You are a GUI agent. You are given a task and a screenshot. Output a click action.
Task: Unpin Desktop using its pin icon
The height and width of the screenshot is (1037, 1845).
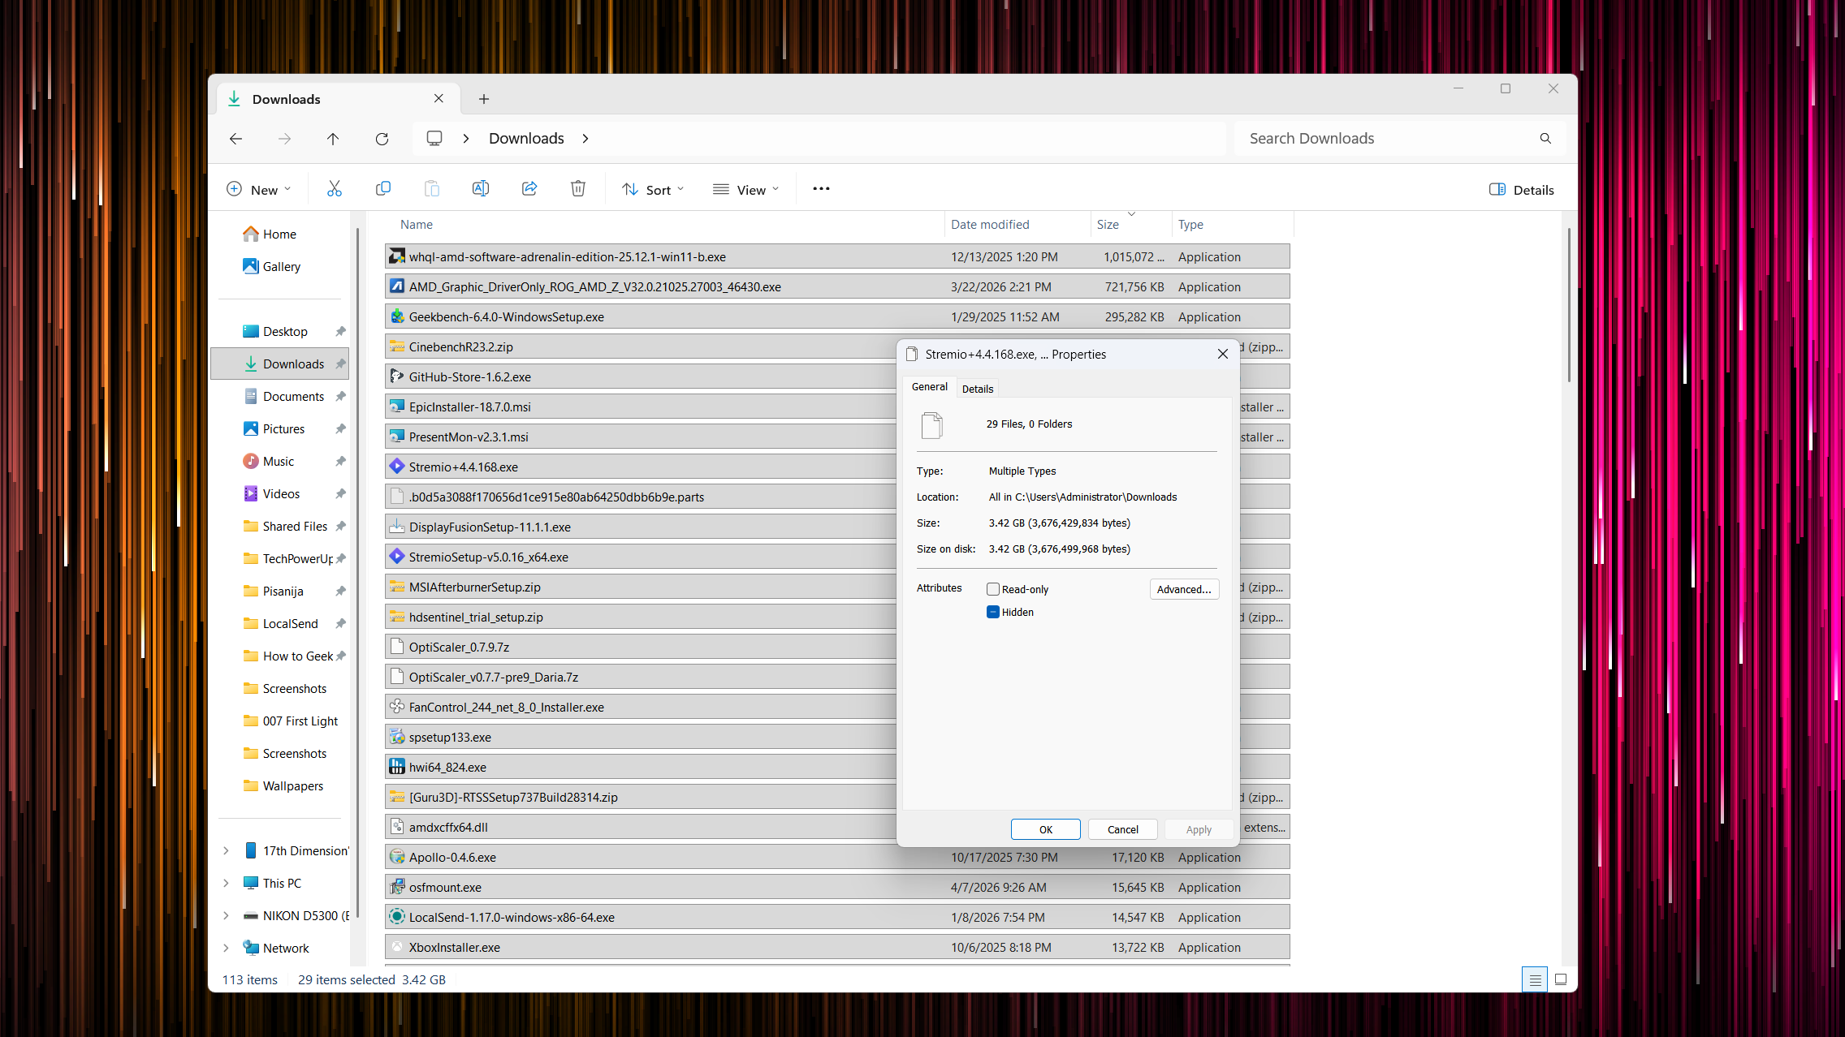(x=340, y=331)
